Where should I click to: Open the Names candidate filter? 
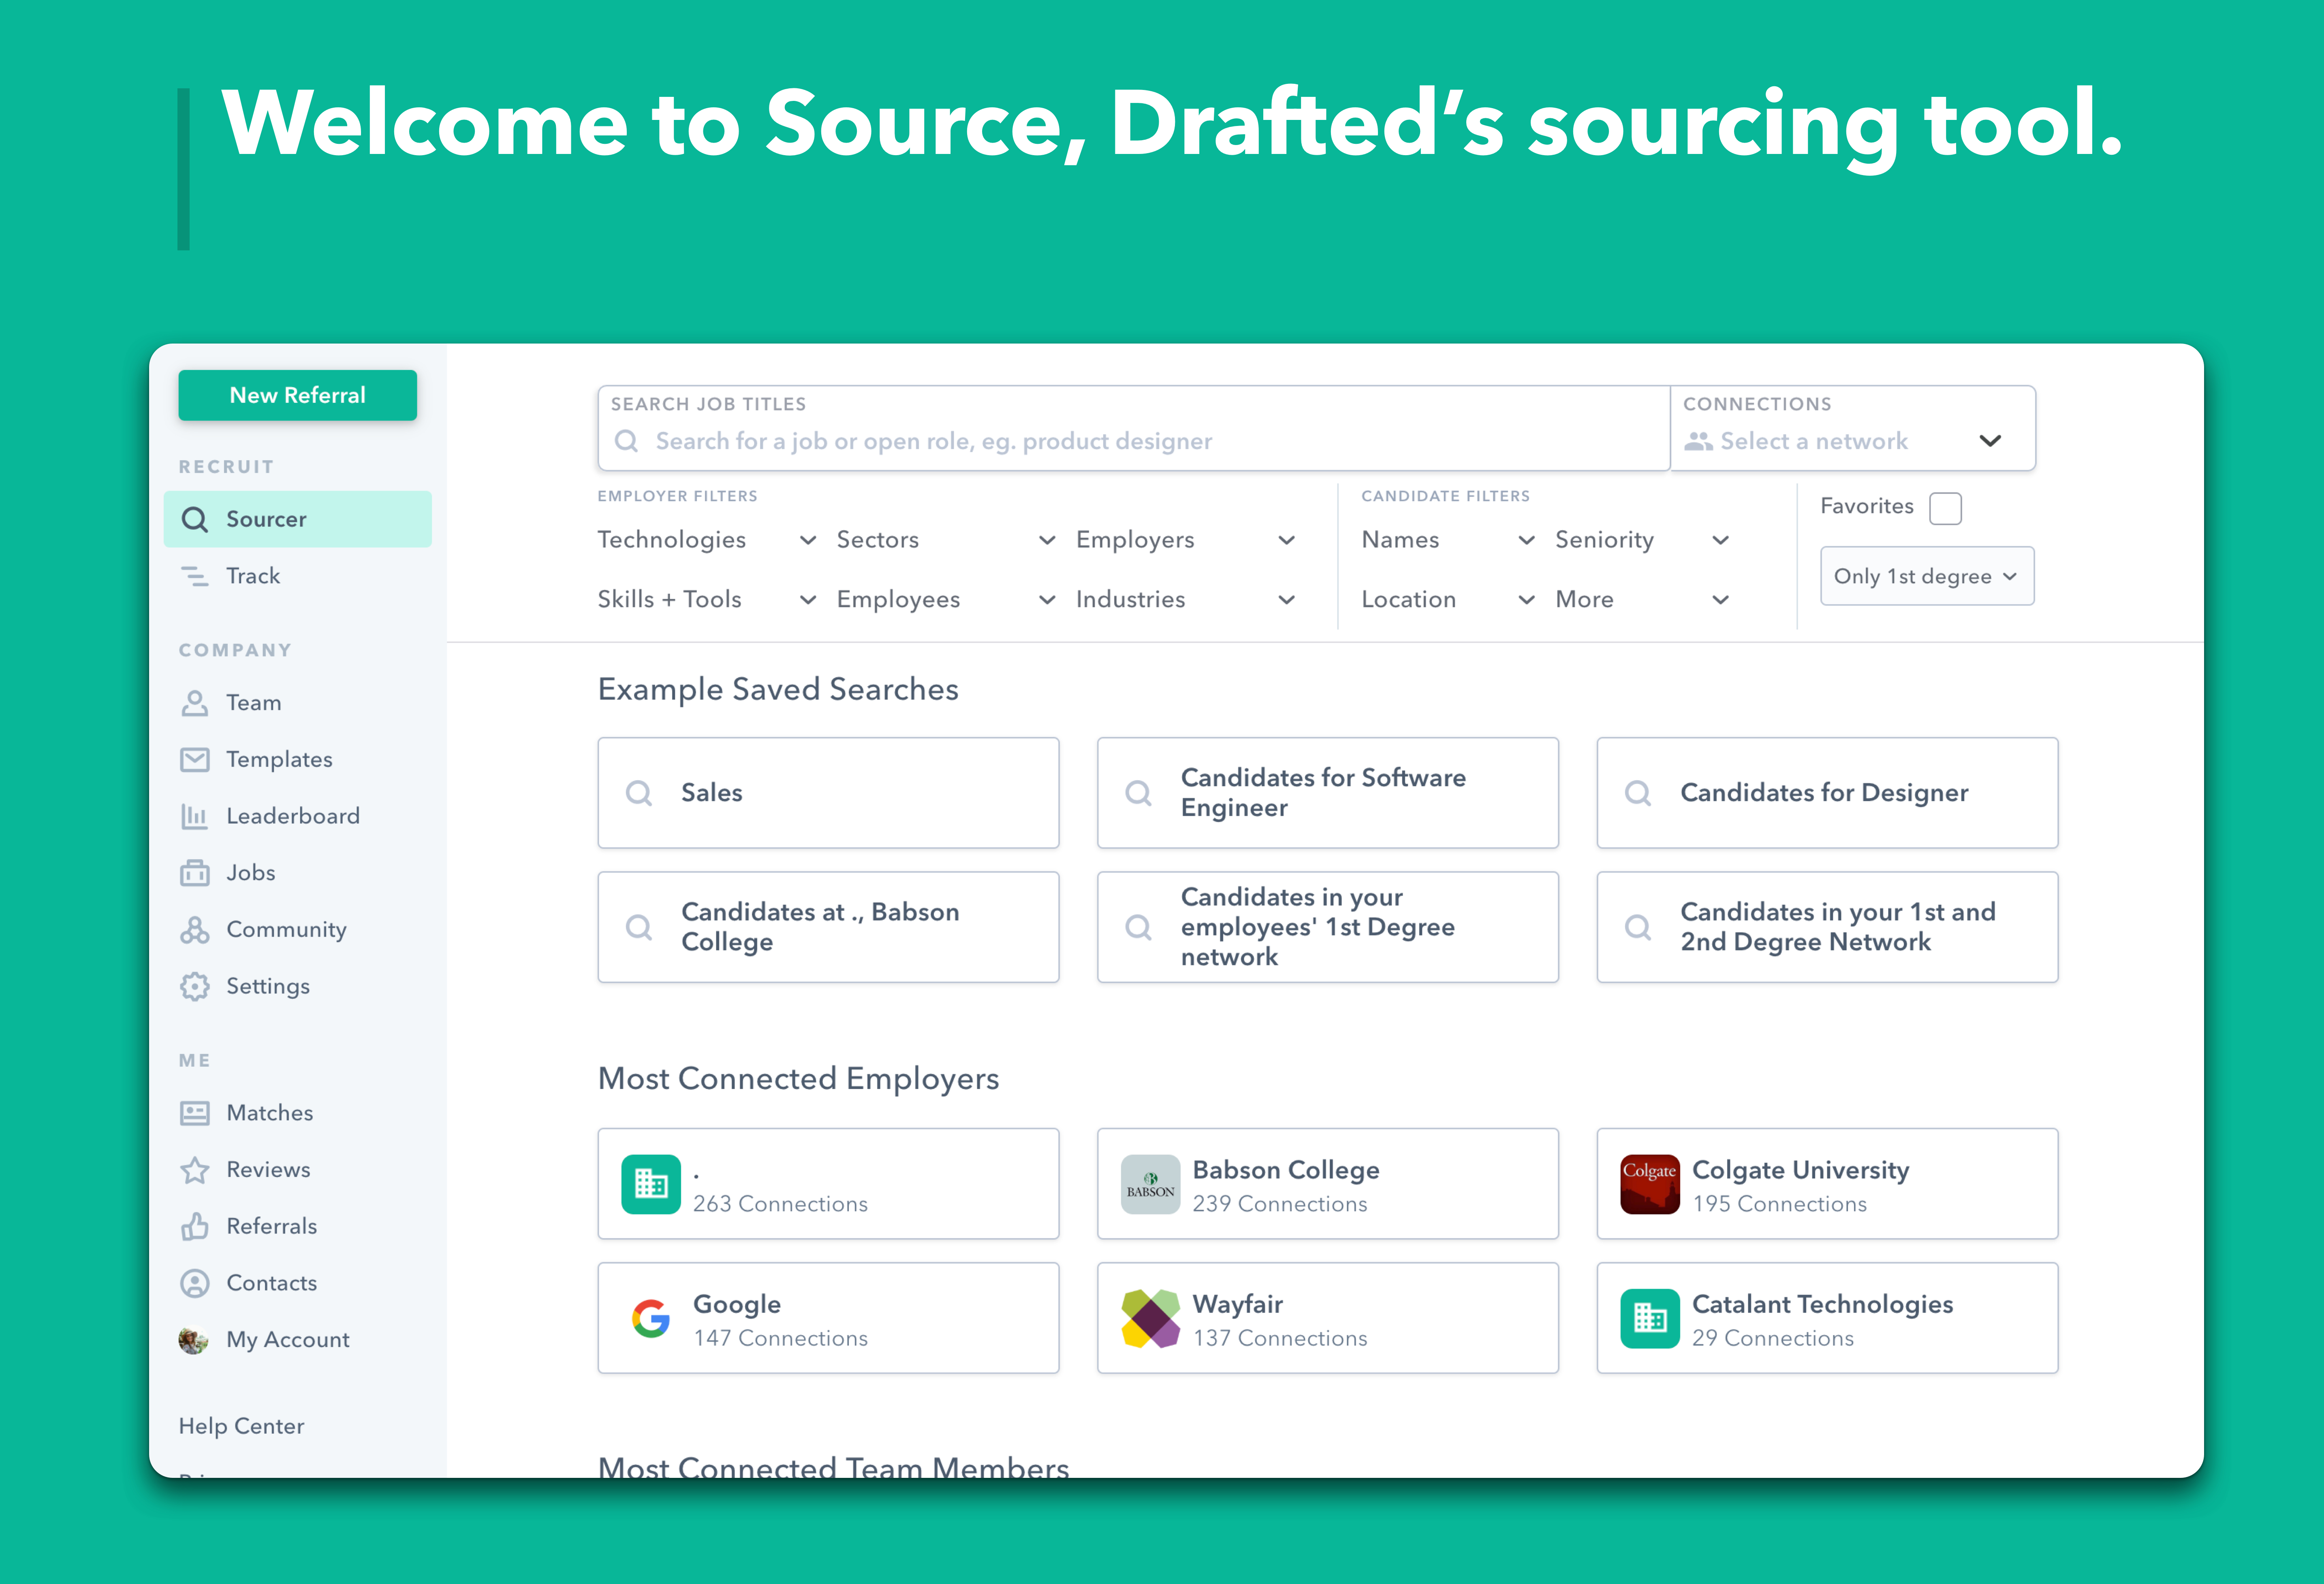1448,540
